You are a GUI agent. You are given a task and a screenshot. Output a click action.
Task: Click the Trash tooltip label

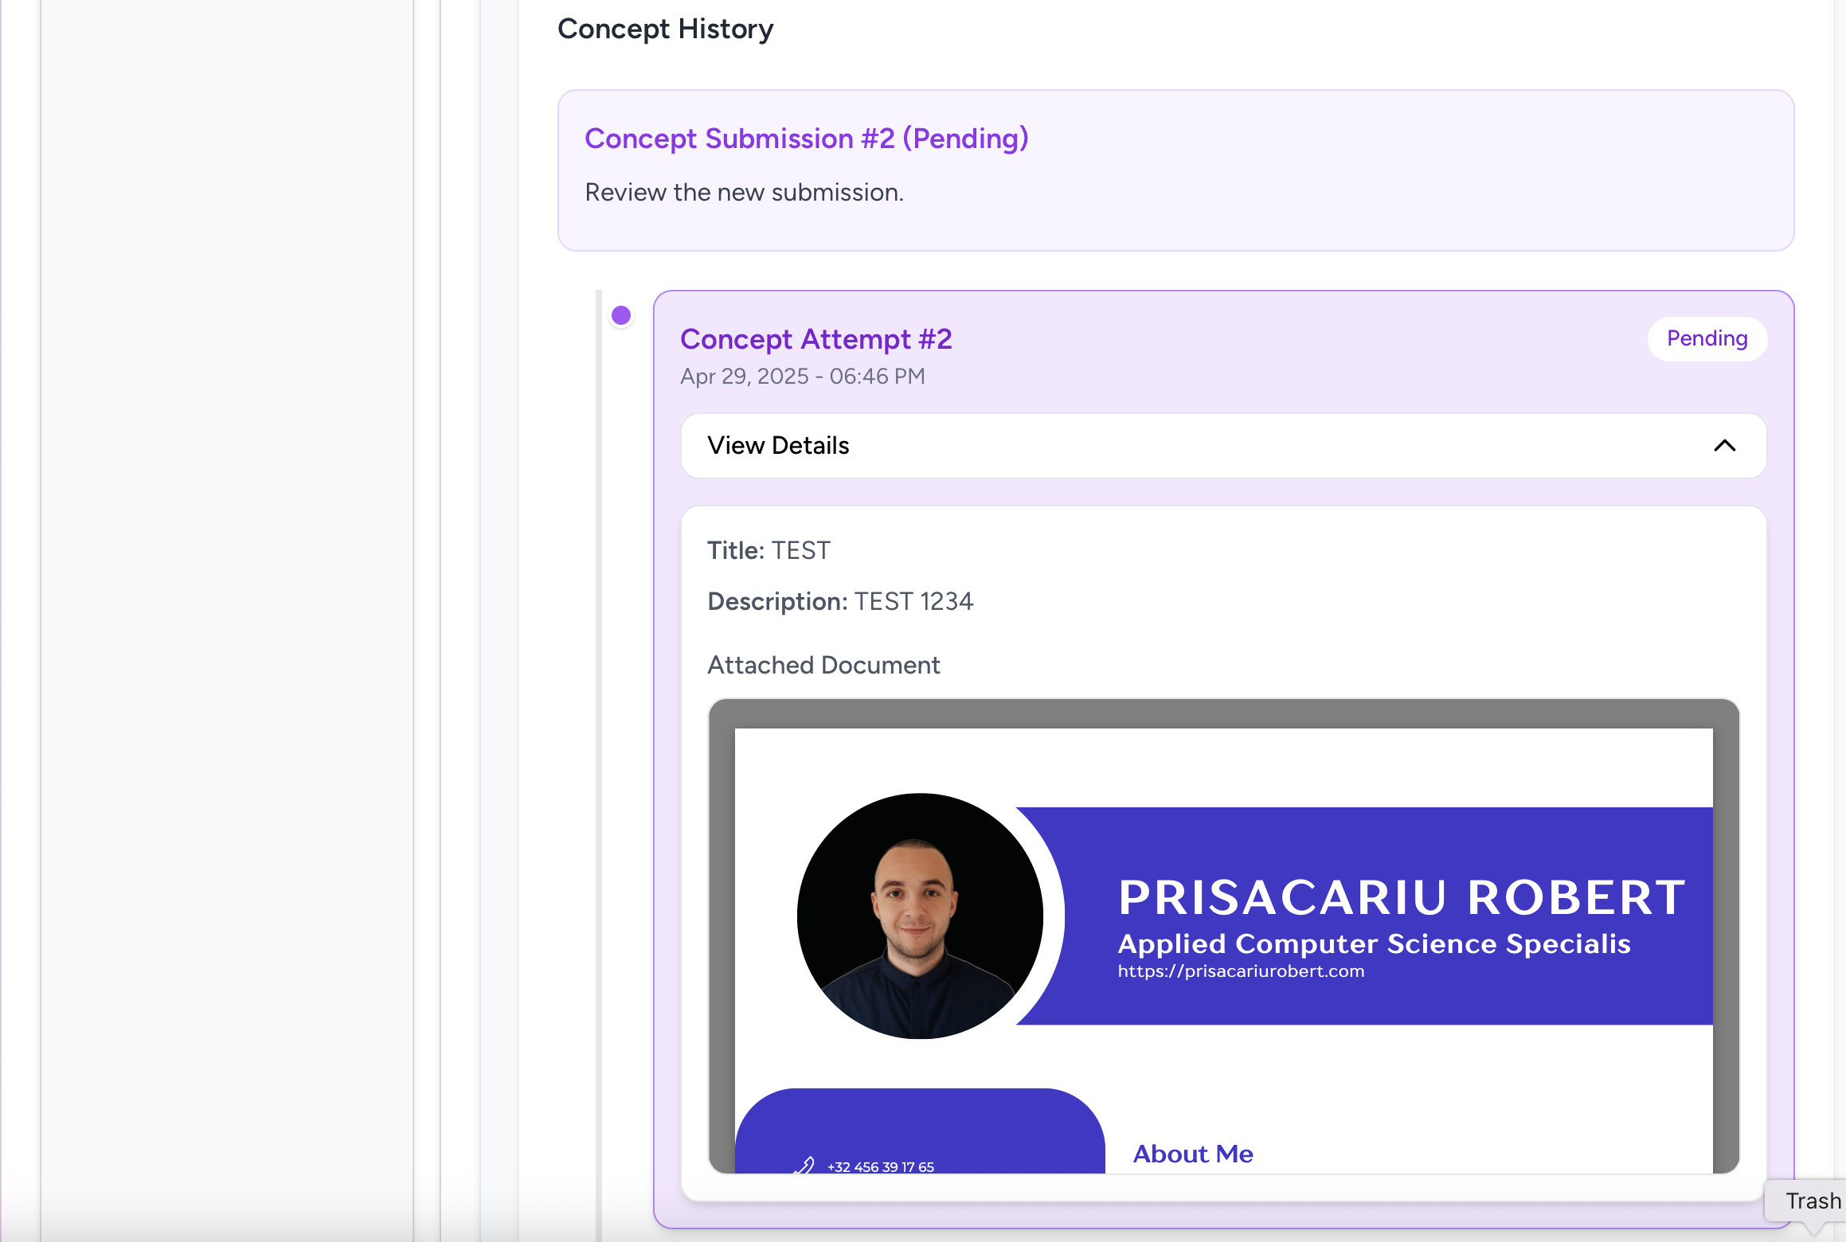[1813, 1201]
